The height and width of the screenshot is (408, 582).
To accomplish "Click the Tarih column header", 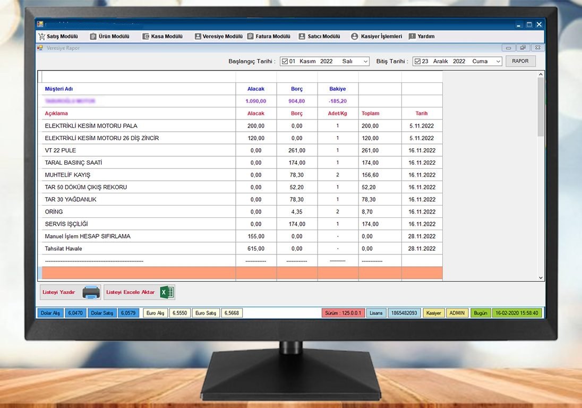I will click(x=422, y=113).
